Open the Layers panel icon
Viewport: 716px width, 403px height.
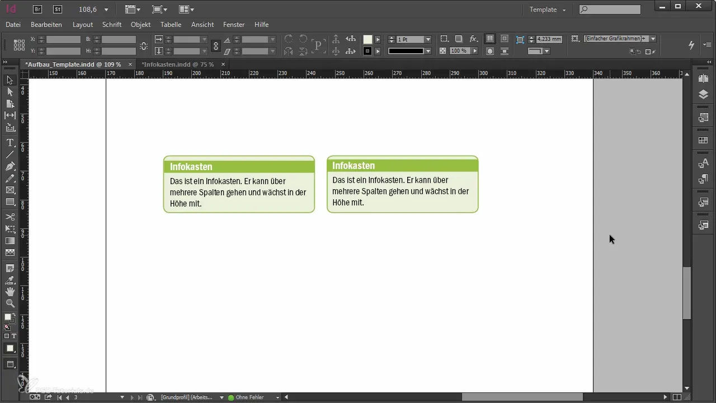[x=703, y=95]
